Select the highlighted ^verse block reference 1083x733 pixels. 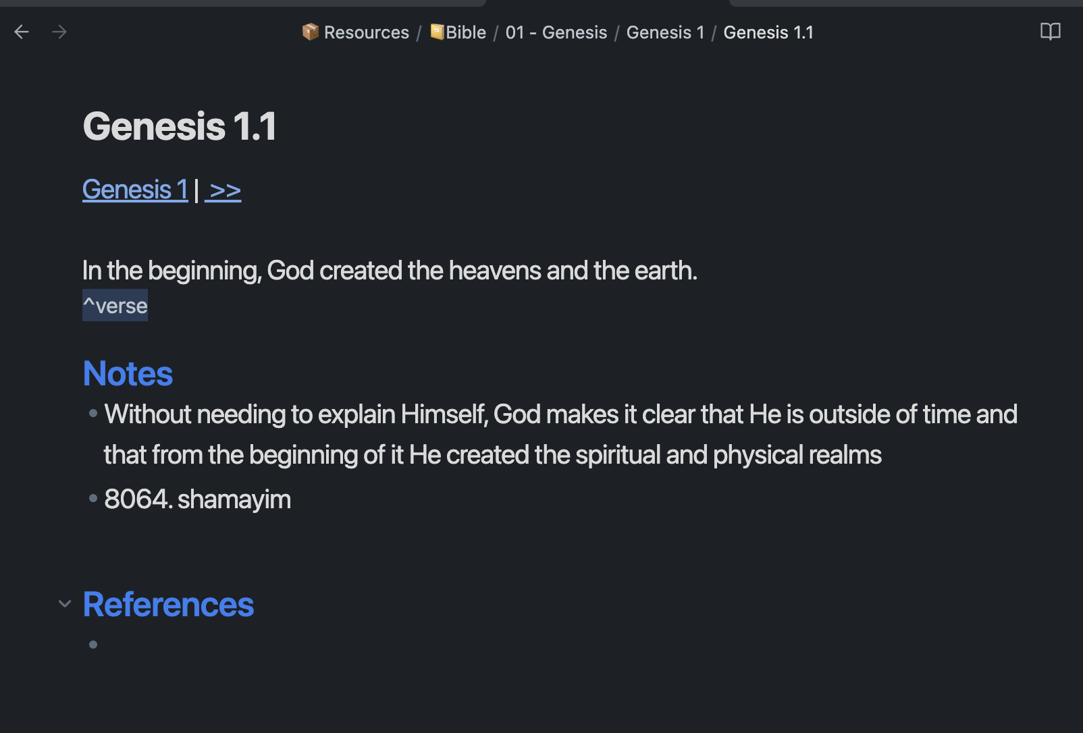115,305
